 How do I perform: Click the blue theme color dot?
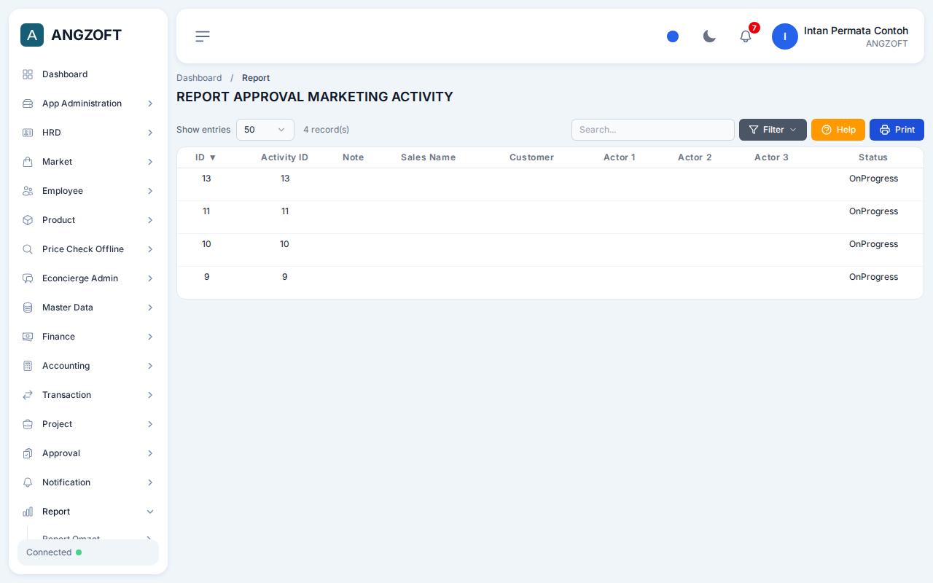673,36
